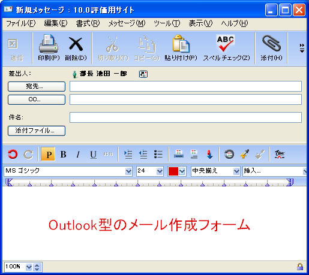Click the yellow paint format icon
This screenshot has height=275, width=309.
coord(244,154)
